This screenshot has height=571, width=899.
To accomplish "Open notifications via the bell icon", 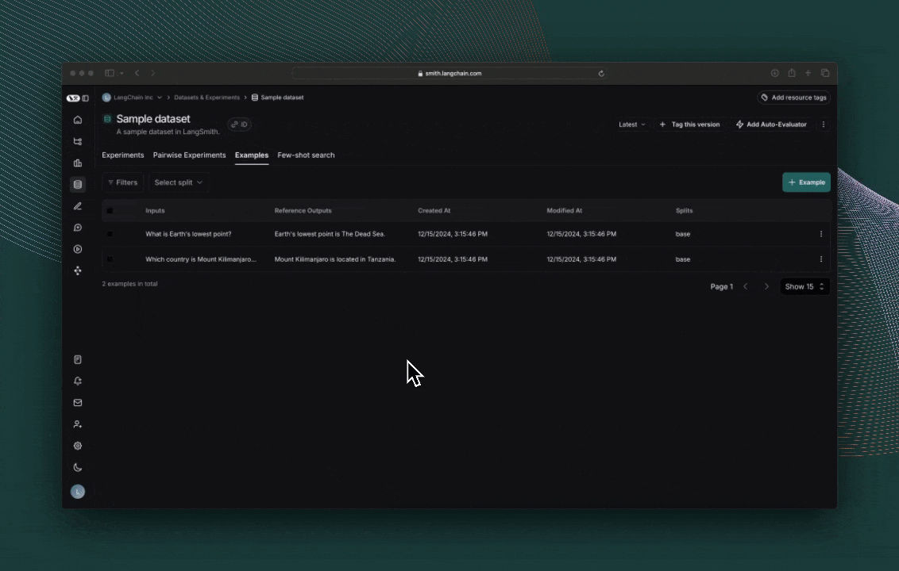I will 77,381.
